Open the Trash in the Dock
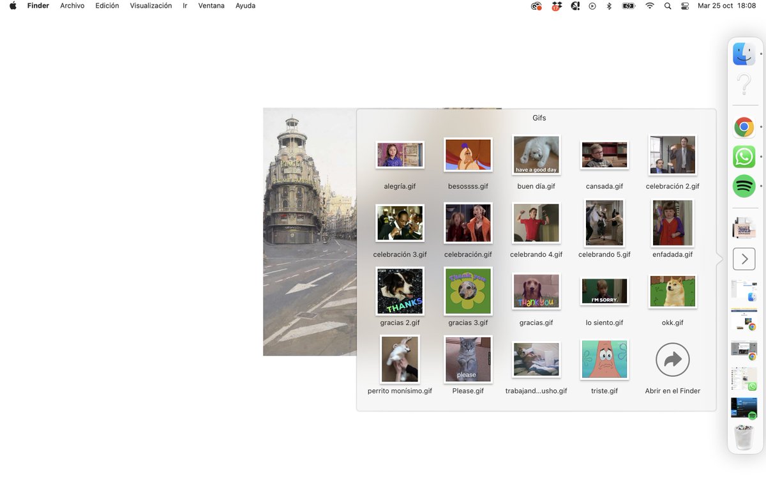This screenshot has width=766, height=479. coord(744,437)
